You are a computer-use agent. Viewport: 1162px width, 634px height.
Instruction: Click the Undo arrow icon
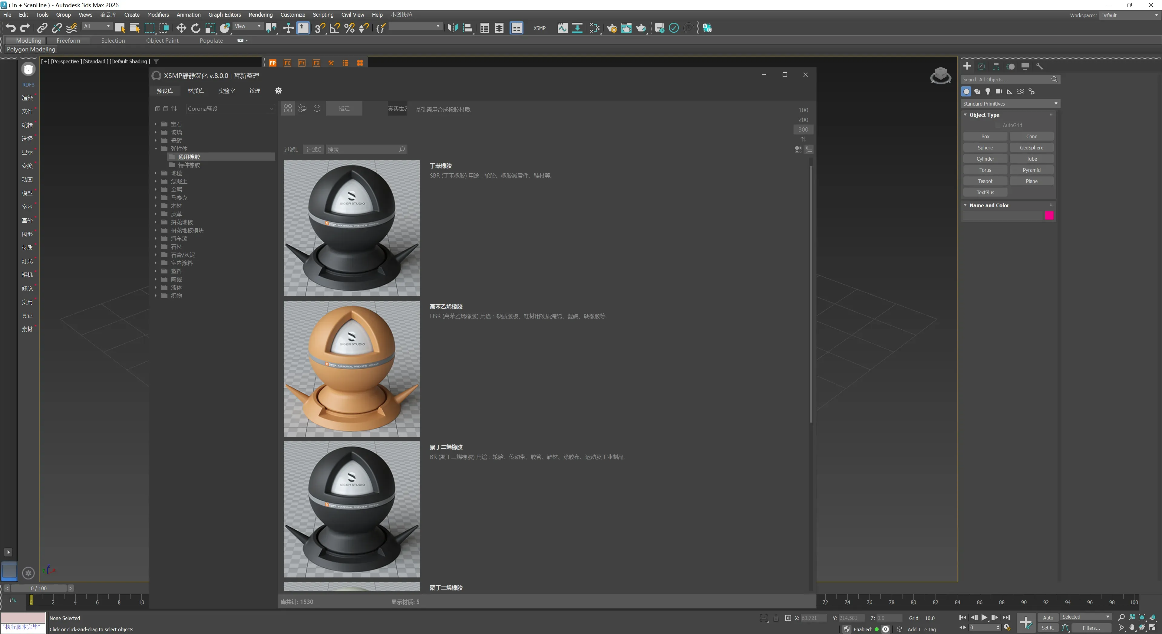pos(10,28)
